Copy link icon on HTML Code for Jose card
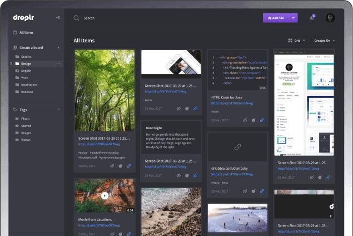This screenshot has width=353, height=236. coord(262,120)
